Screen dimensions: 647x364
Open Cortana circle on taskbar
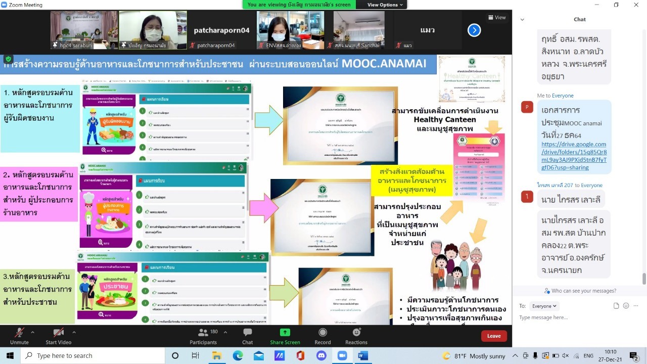click(x=175, y=356)
